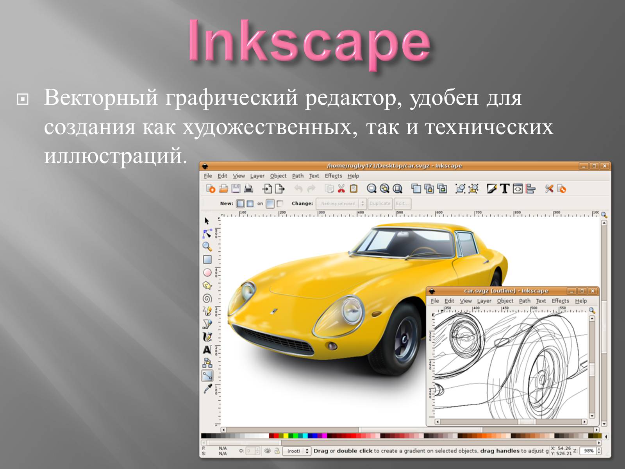Screen dimensions: 625x469
Task: Toggle layer visibility eye in status bar
Action: click(x=267, y=451)
